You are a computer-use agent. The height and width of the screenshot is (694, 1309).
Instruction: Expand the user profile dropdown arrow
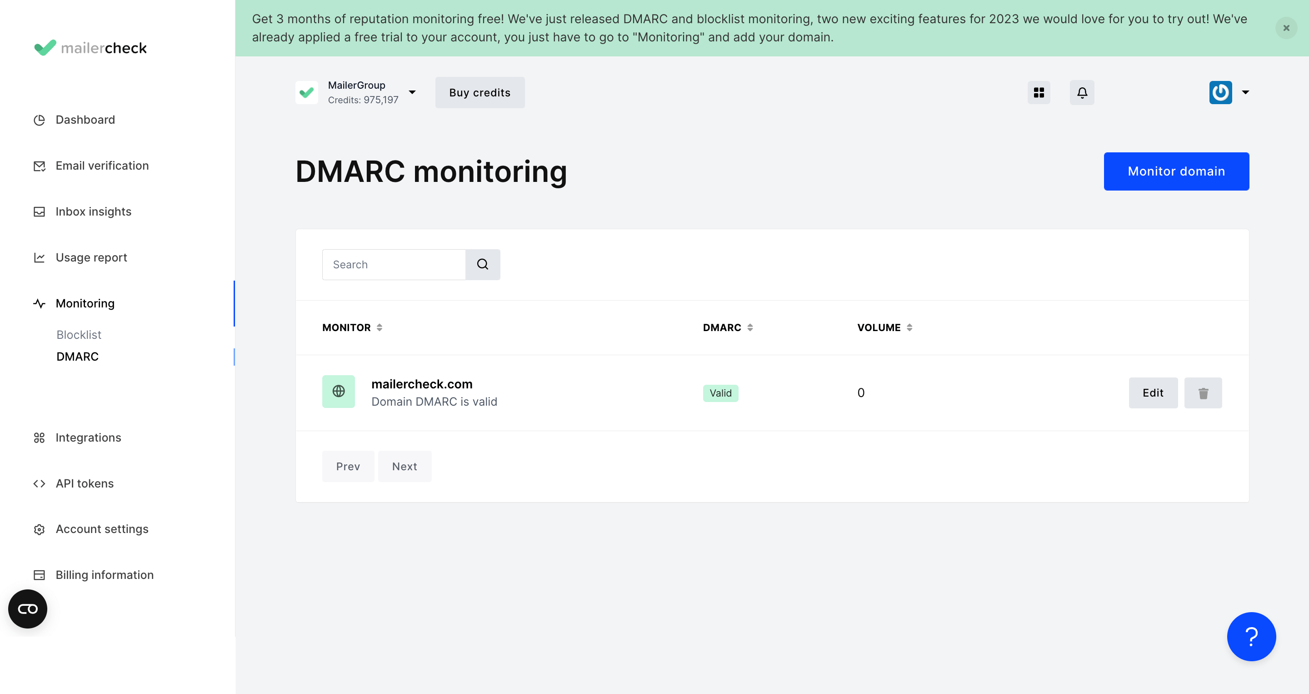pyautogui.click(x=1245, y=92)
